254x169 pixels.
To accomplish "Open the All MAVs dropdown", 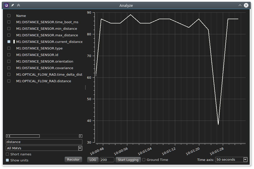I will pyautogui.click(x=44, y=148).
